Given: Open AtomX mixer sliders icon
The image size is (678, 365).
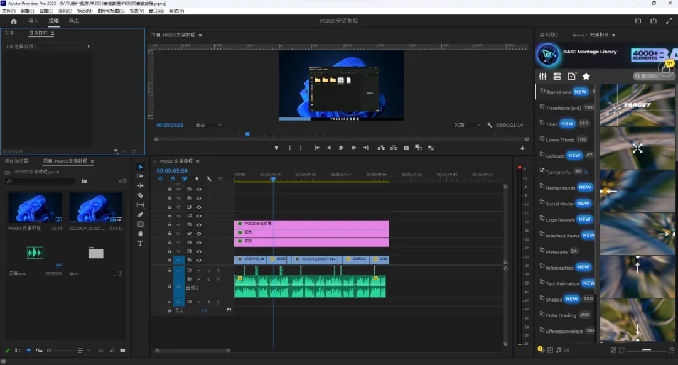Looking at the screenshot, I should (542, 76).
